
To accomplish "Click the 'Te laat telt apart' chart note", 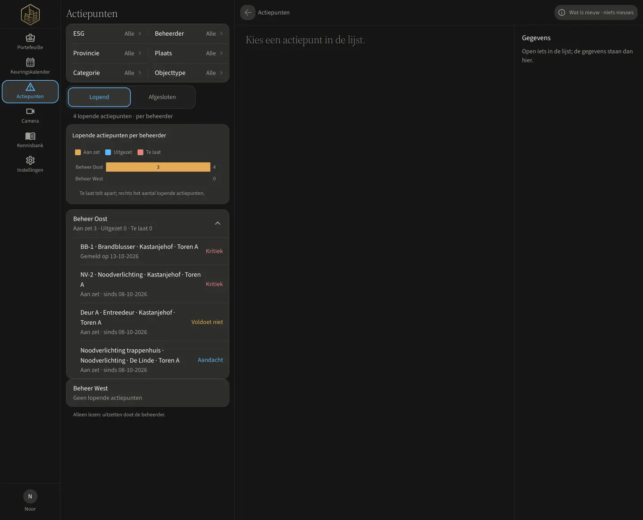I will click(x=142, y=194).
